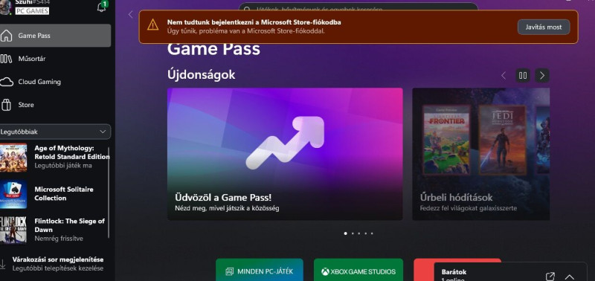Click MINDEN PC-JÁTÉK button
Screen dimensions: 595x281
pos(260,270)
